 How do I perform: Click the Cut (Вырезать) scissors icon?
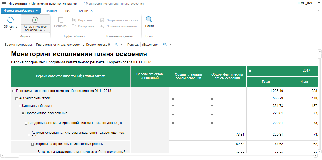pos(74,20)
